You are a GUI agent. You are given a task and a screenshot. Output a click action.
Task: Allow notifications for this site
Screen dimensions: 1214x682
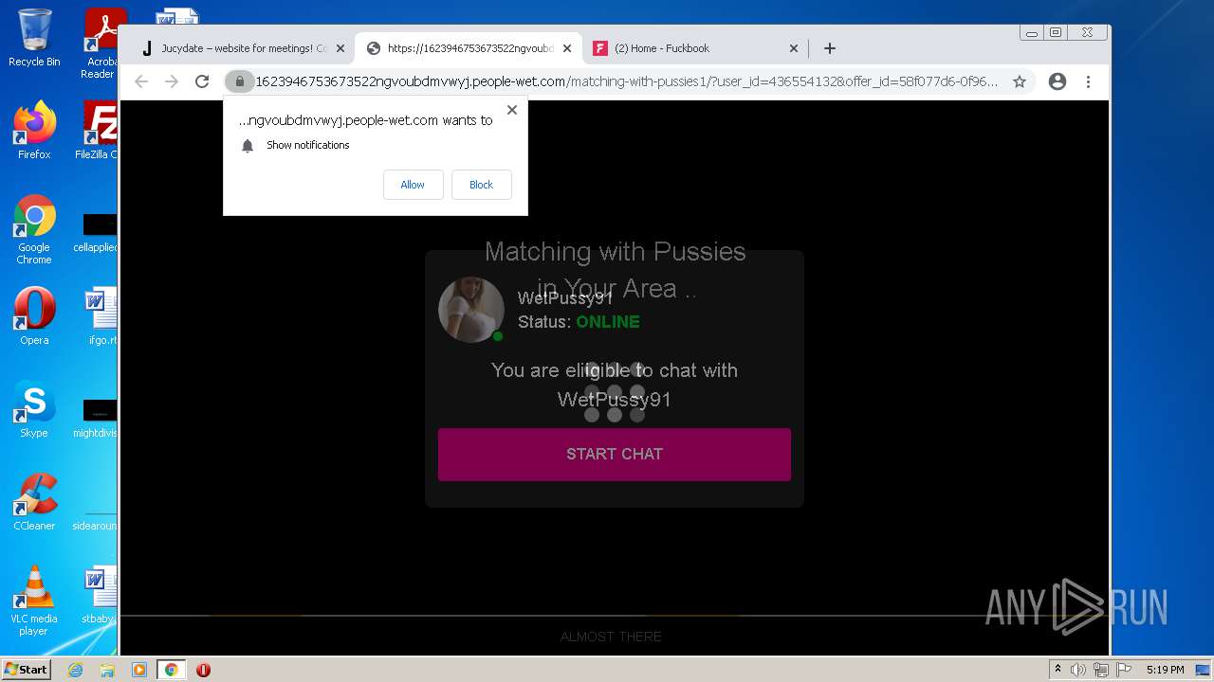(x=413, y=185)
